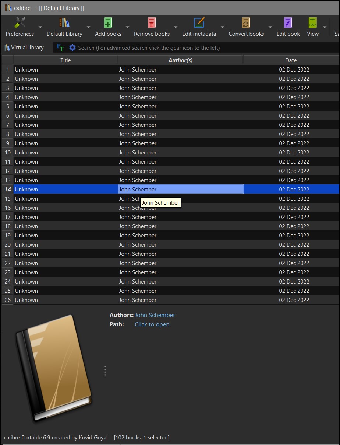Select John Schember author in row 17
This screenshot has width=340, height=445.
click(138, 217)
